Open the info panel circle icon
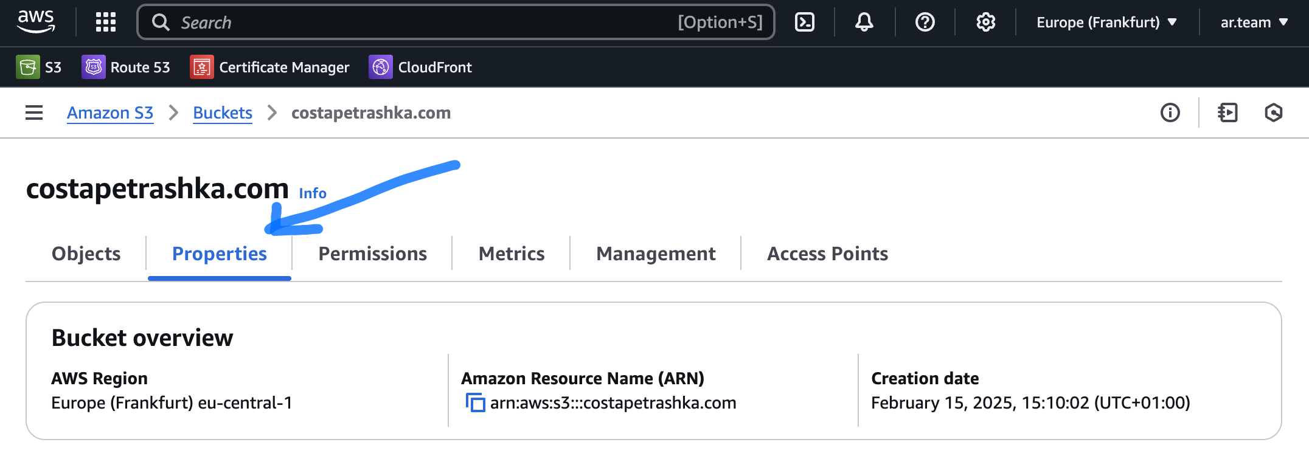 click(x=1170, y=112)
